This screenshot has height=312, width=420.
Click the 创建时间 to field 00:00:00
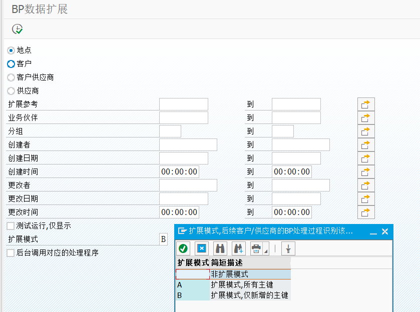[292, 172]
